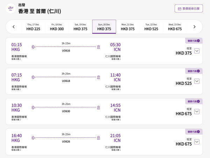
Task: Expand fare options for flight UO618
Action: tap(197, 81)
